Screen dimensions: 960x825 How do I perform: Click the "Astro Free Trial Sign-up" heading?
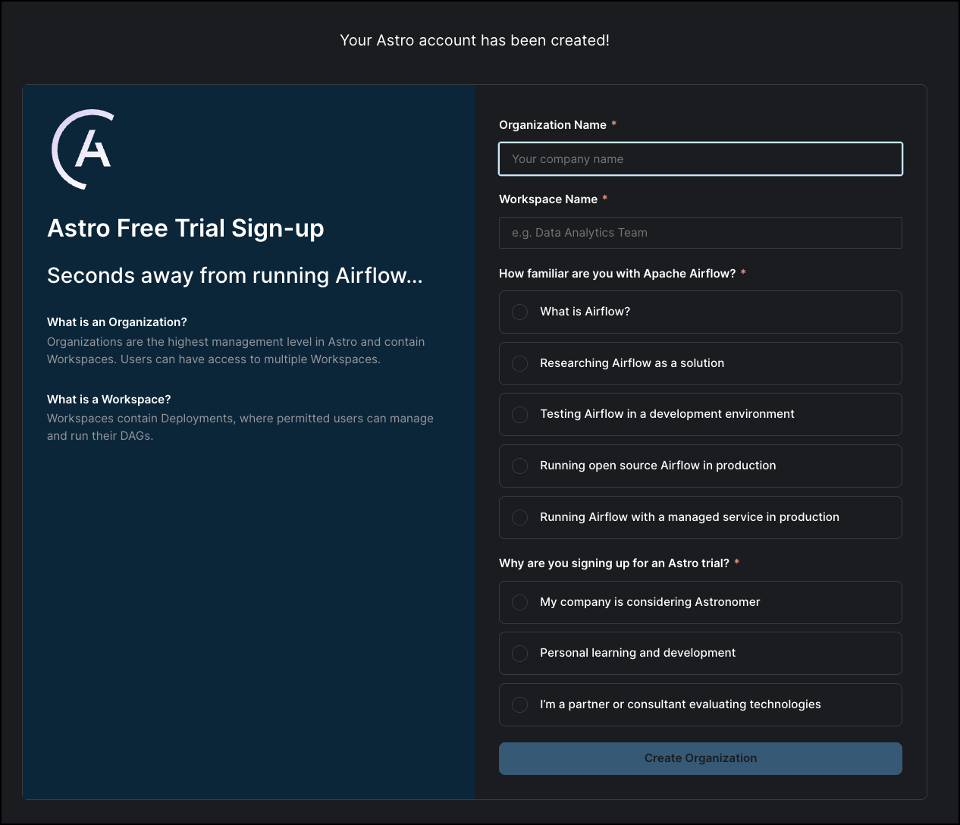186,228
